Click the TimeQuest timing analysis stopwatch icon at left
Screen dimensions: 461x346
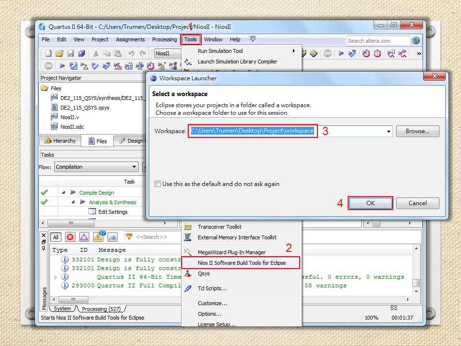(150, 66)
